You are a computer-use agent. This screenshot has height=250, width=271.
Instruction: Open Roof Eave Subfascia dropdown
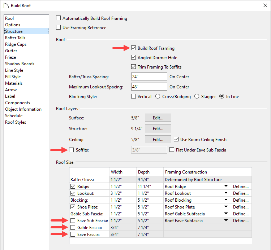coord(226,220)
